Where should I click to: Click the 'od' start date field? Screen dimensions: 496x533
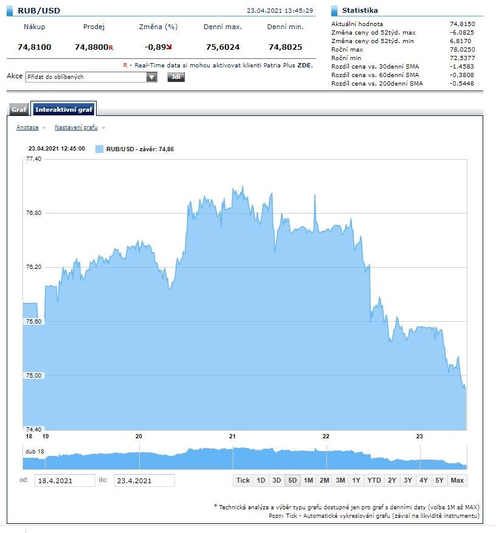[64, 481]
